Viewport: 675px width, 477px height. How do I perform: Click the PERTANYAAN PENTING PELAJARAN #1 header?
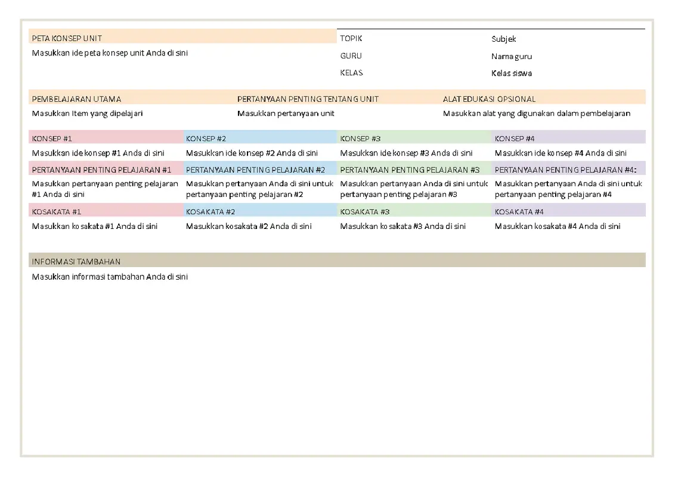tap(106, 170)
